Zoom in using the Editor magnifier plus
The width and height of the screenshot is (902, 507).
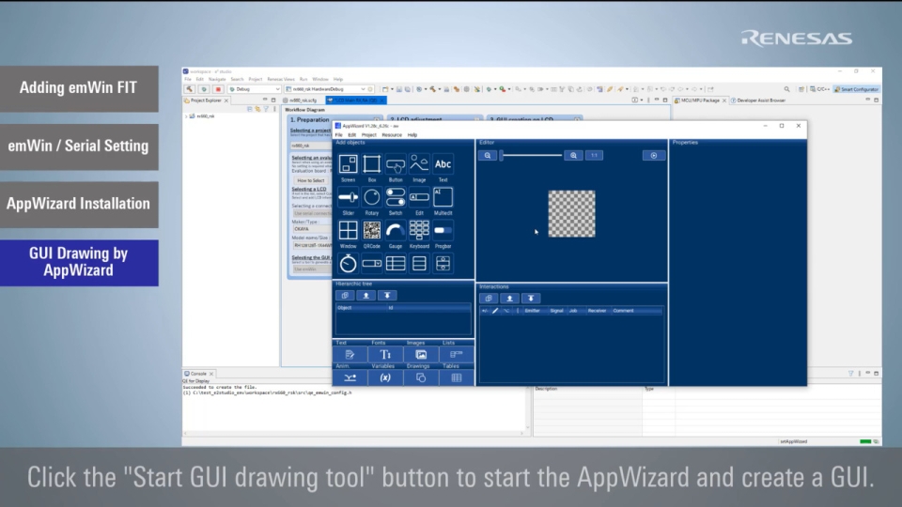(x=573, y=156)
